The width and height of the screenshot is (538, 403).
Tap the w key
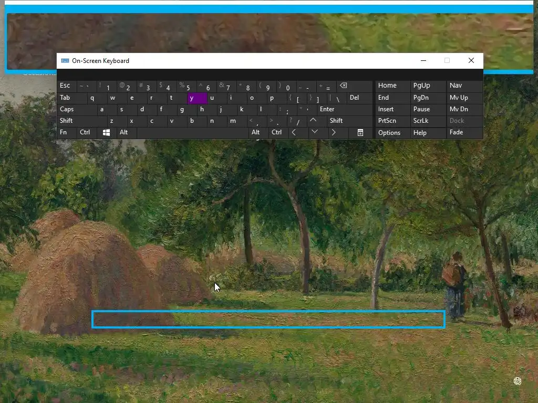click(117, 98)
